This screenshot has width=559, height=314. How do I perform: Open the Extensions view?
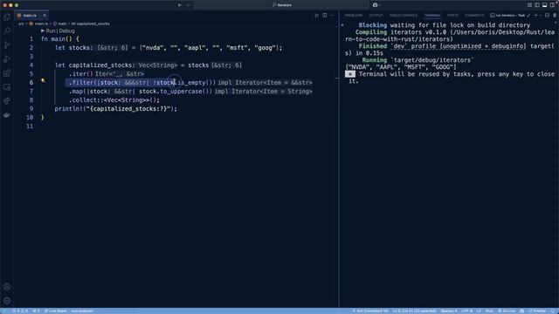tap(7, 73)
